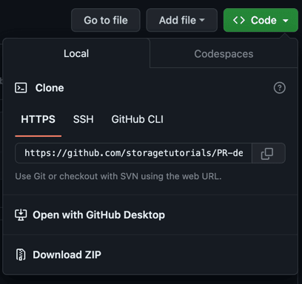302x284 pixels.
Task: Click the GitHub Desktop download icon
Action: pos(21,215)
